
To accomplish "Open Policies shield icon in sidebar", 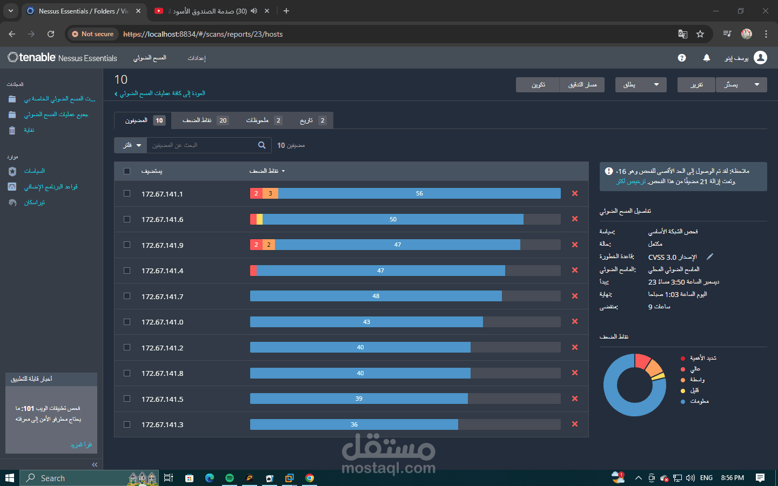I will (12, 171).
